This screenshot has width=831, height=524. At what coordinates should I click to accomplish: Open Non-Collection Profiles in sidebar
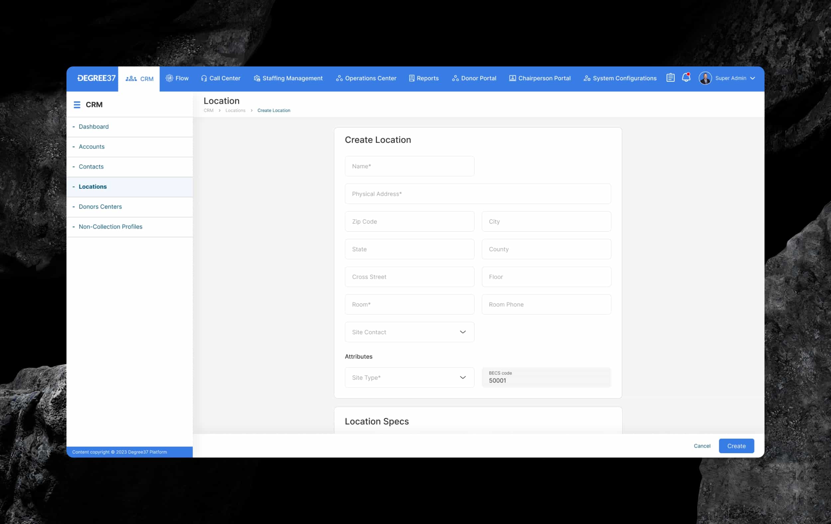[x=110, y=227]
